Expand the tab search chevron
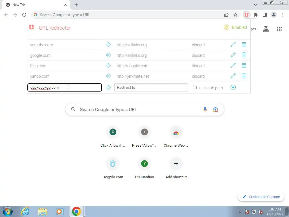 point(255,5)
